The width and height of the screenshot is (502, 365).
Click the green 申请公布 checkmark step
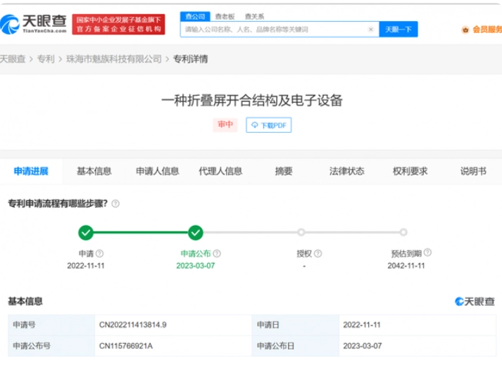(196, 233)
